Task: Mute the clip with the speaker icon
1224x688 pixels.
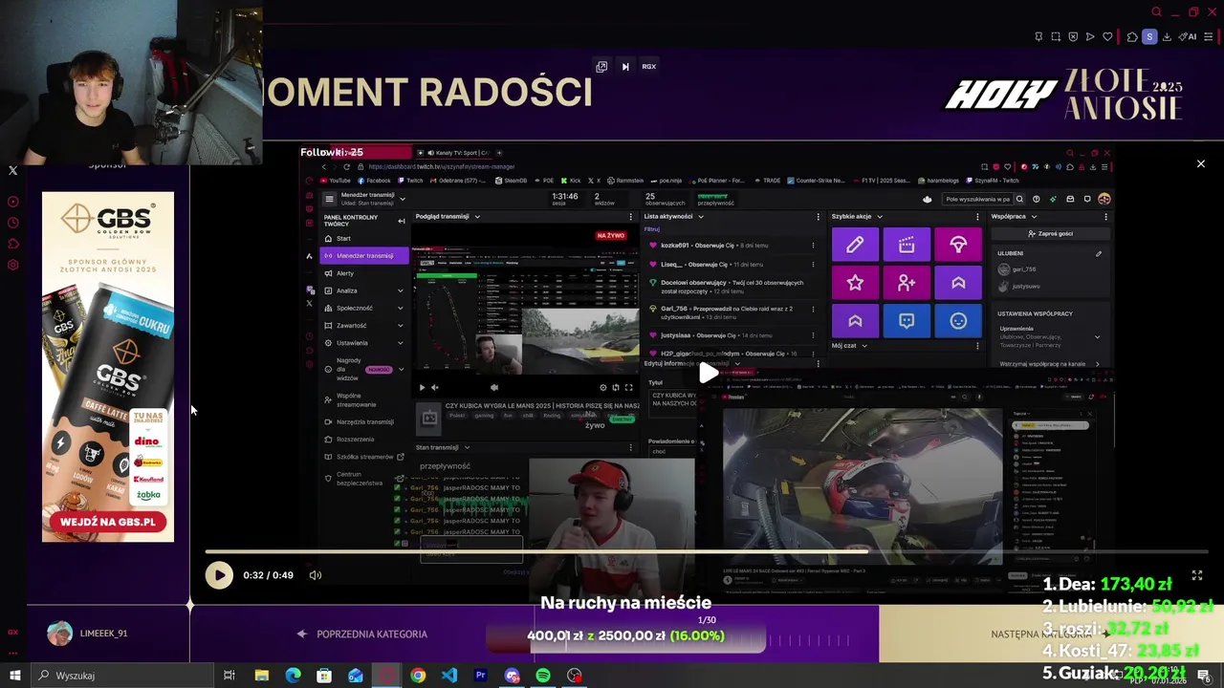Action: 316,575
